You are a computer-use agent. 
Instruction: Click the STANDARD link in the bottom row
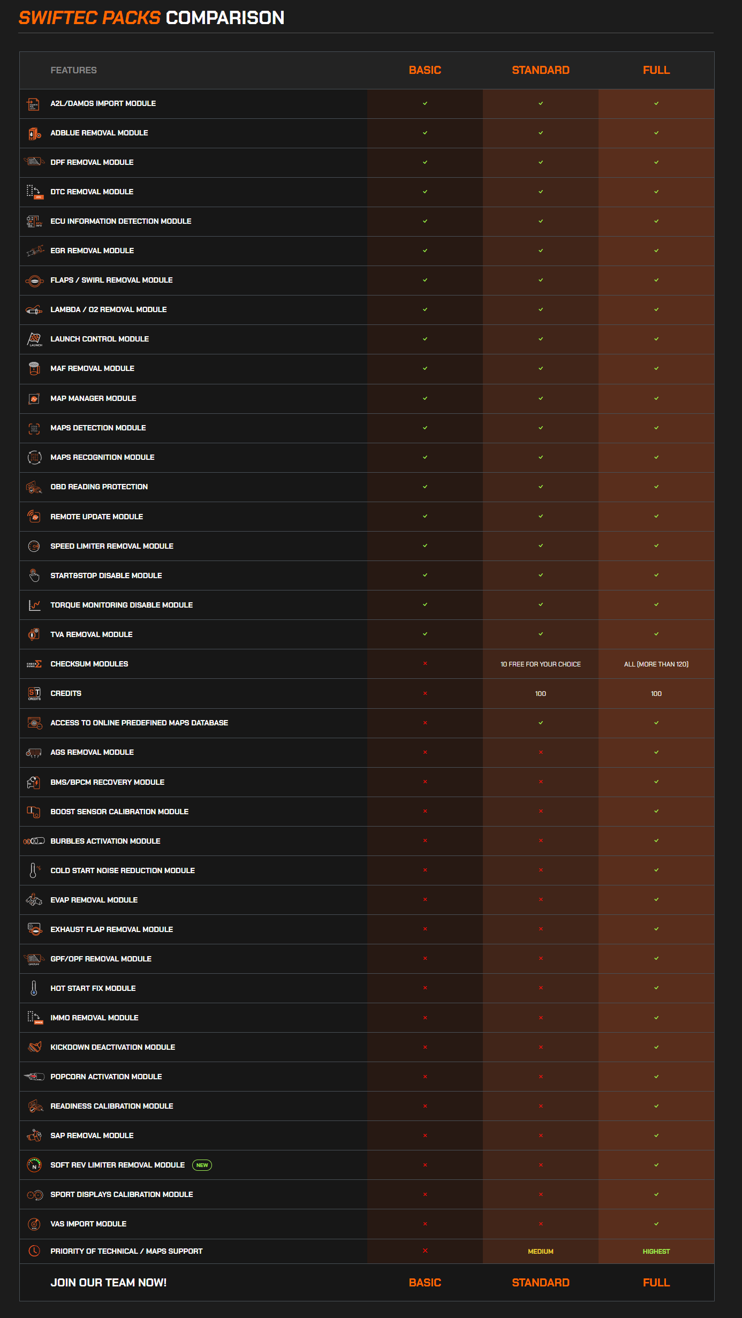[541, 1283]
